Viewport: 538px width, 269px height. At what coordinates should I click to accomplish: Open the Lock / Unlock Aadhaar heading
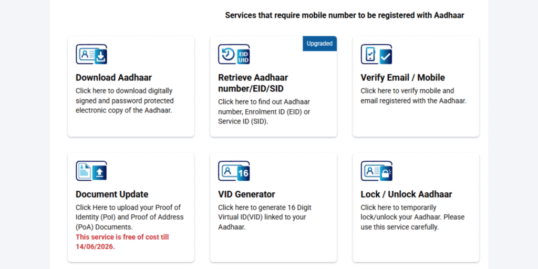point(406,194)
